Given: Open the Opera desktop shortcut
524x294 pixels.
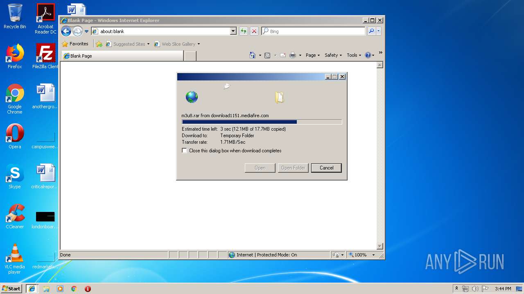Looking at the screenshot, I should point(15,136).
